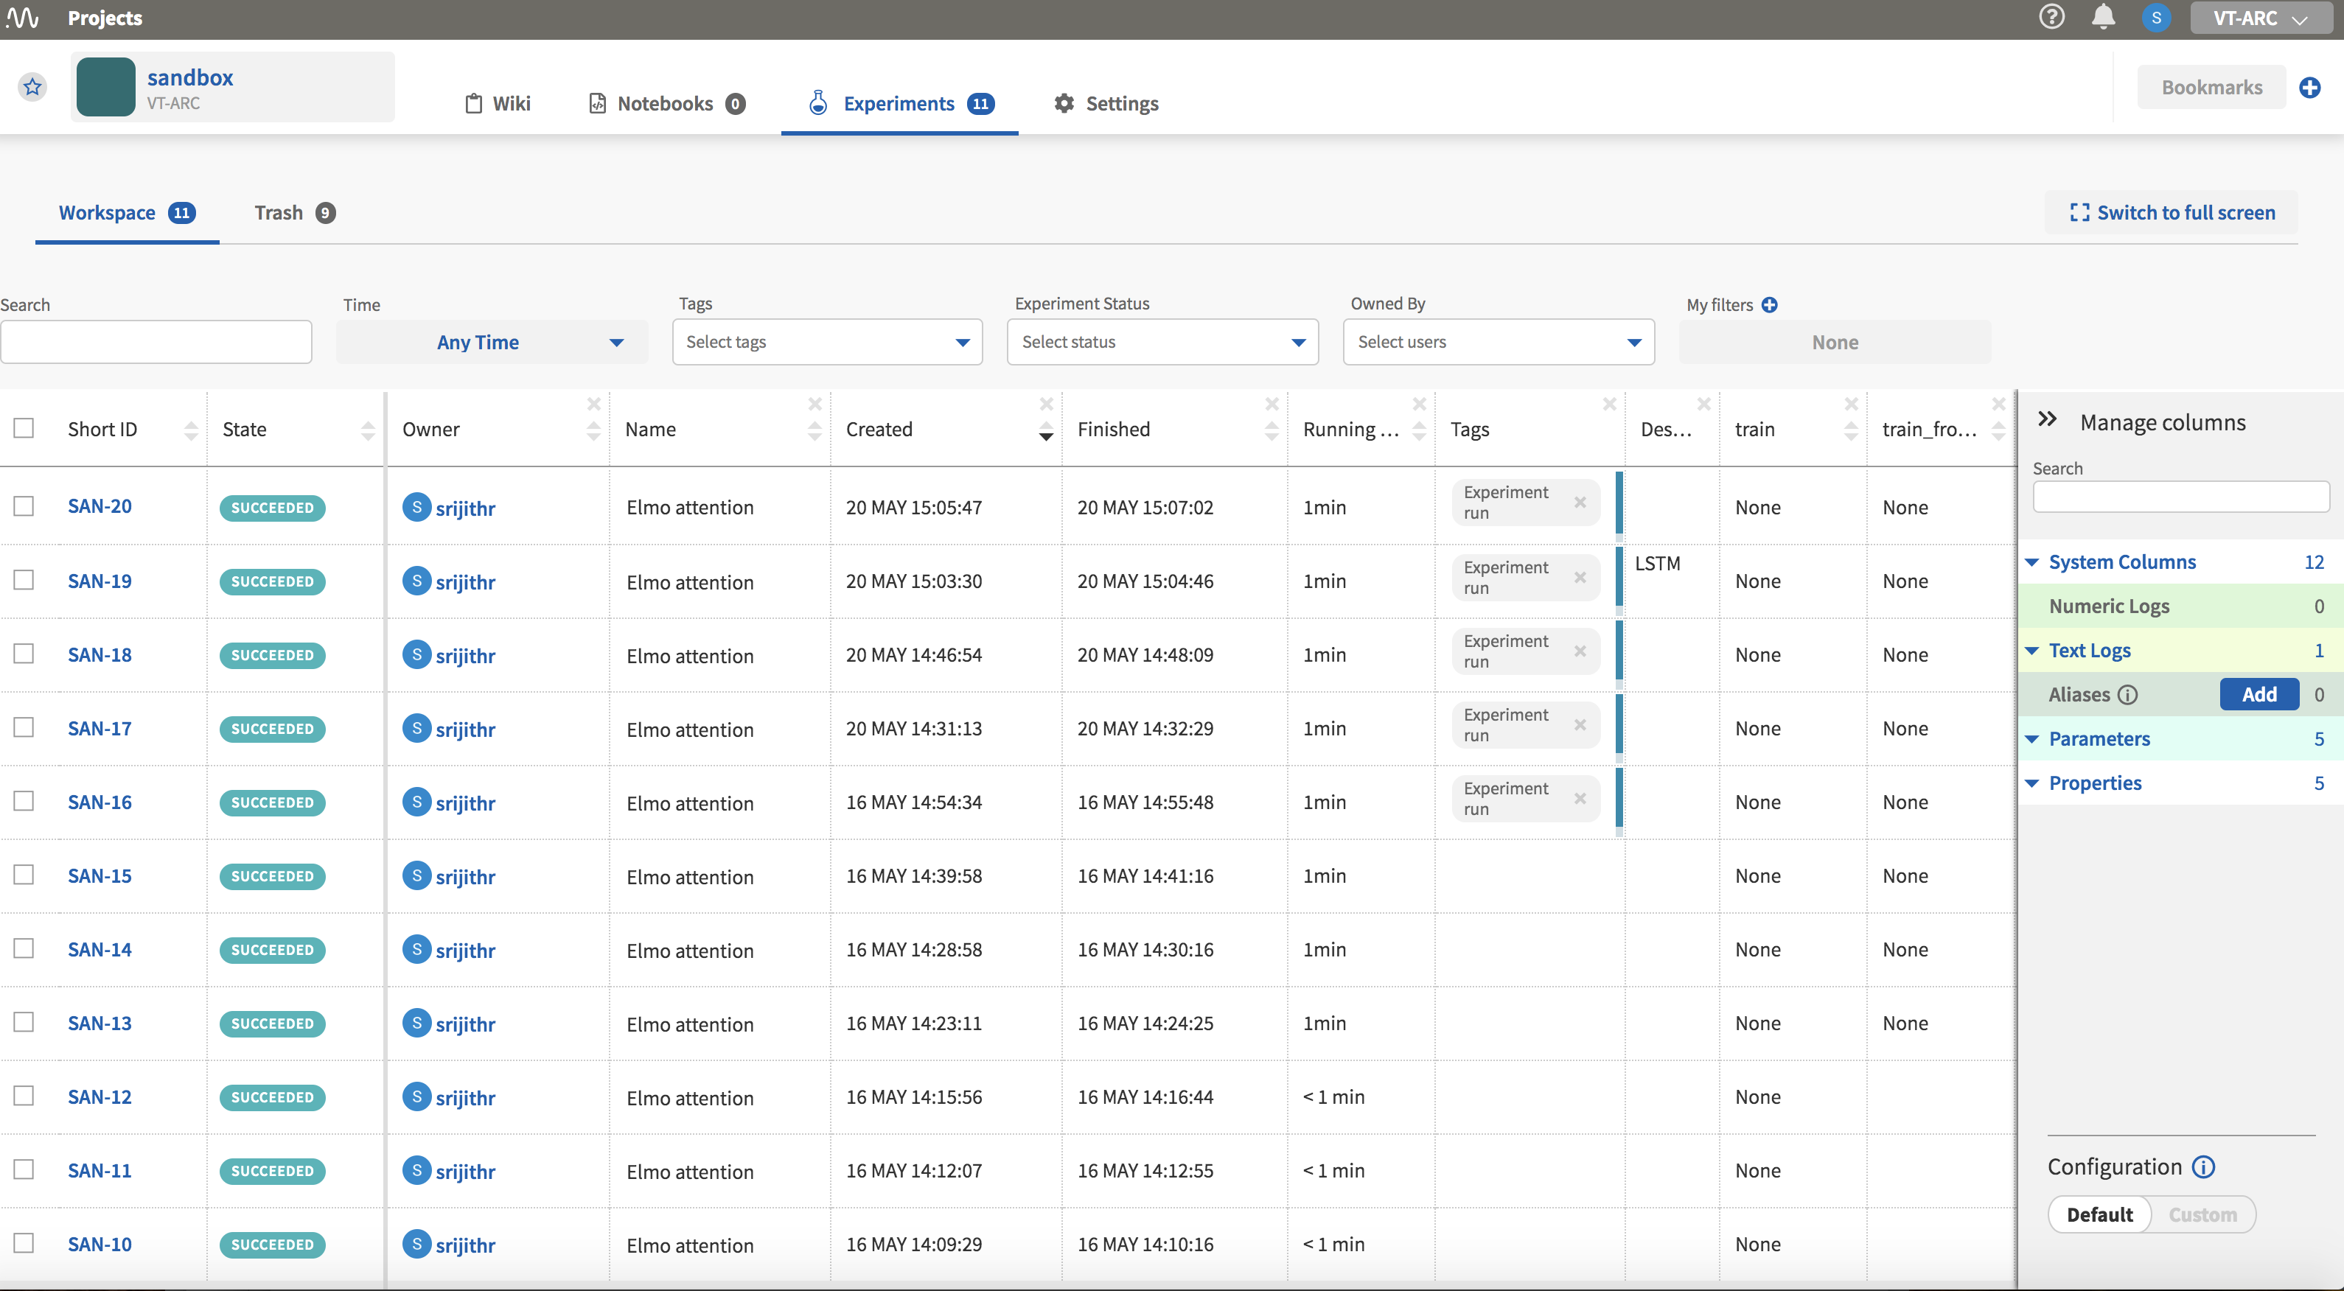Click Switch to full screen
Viewport: 2344px width, 1291px height.
click(x=2172, y=213)
